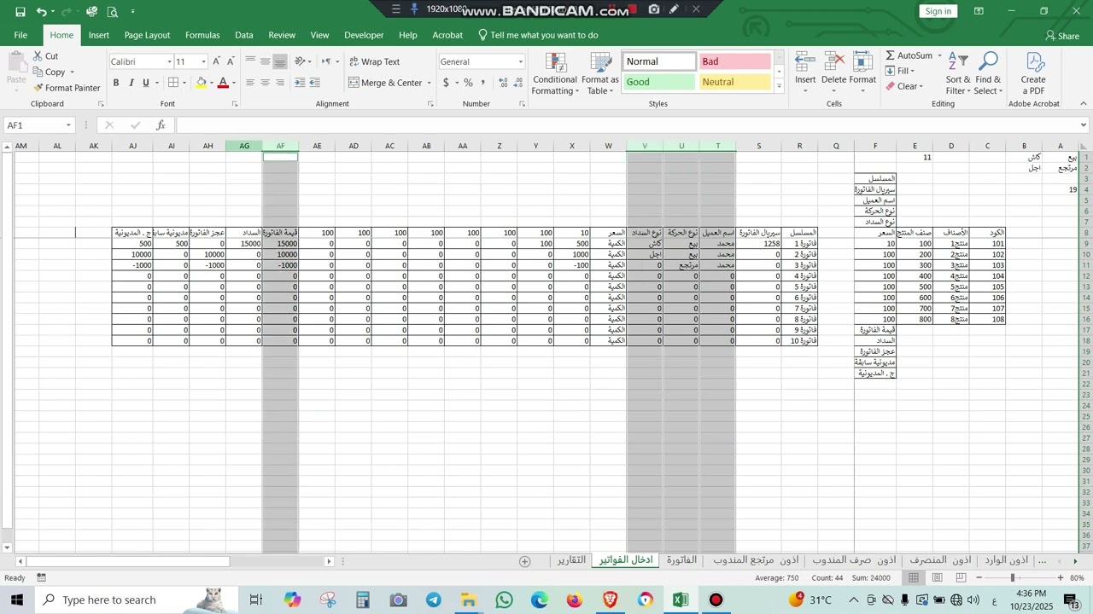The width and height of the screenshot is (1093, 614).
Task: Click the Windows Start button
Action: (x=16, y=600)
